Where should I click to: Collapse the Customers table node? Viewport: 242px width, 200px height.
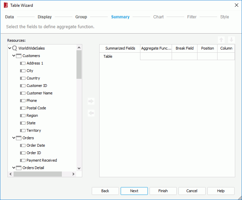pos(14,56)
